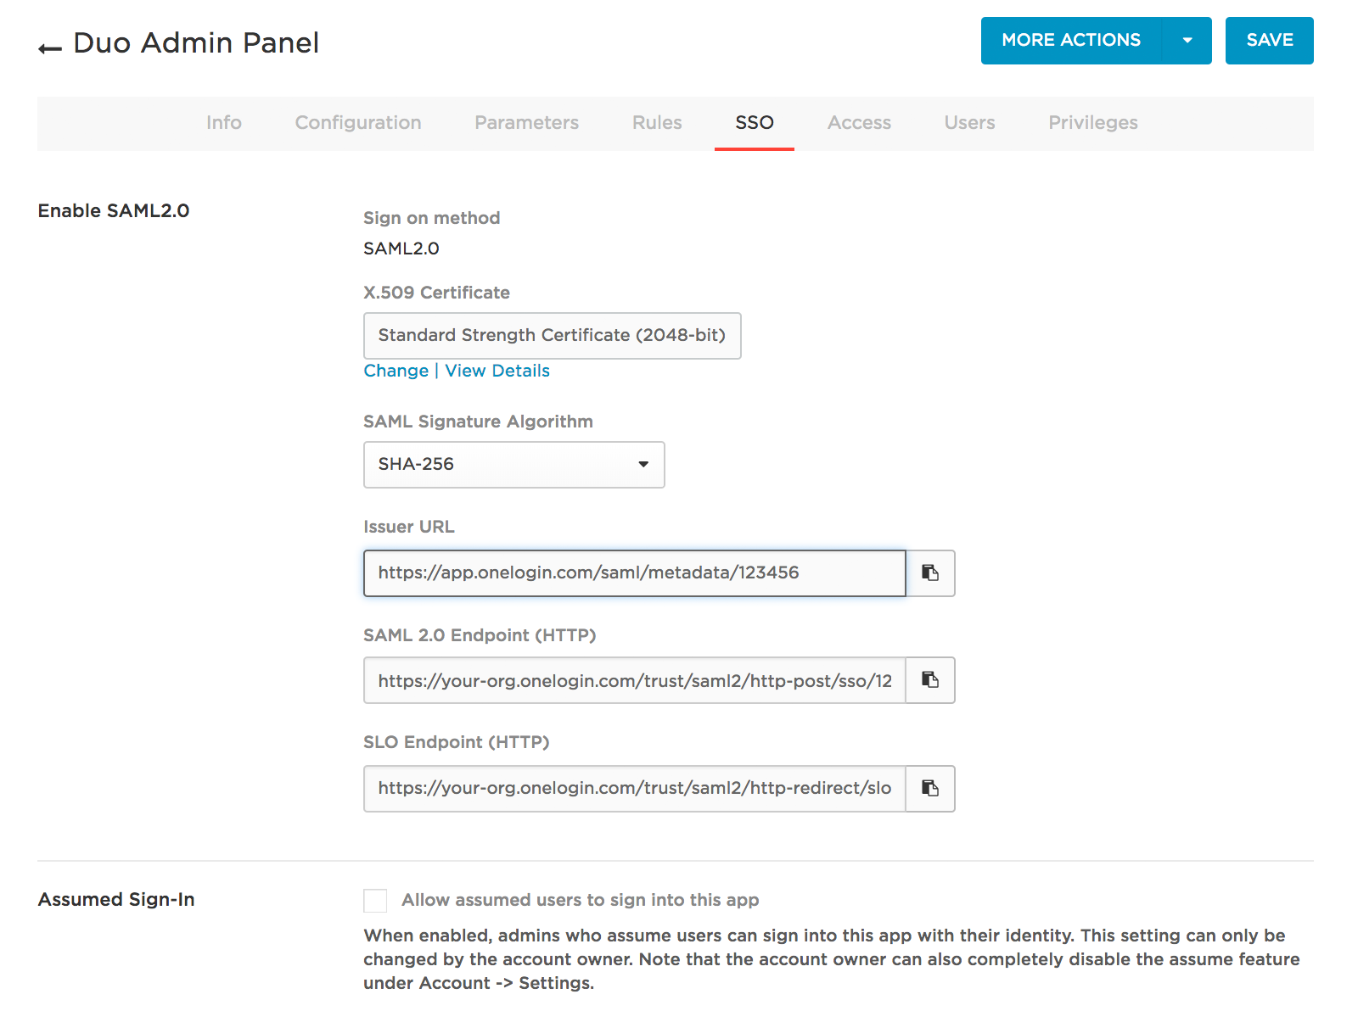
Task: Copy the Issuer URL to clipboard
Action: point(929,573)
